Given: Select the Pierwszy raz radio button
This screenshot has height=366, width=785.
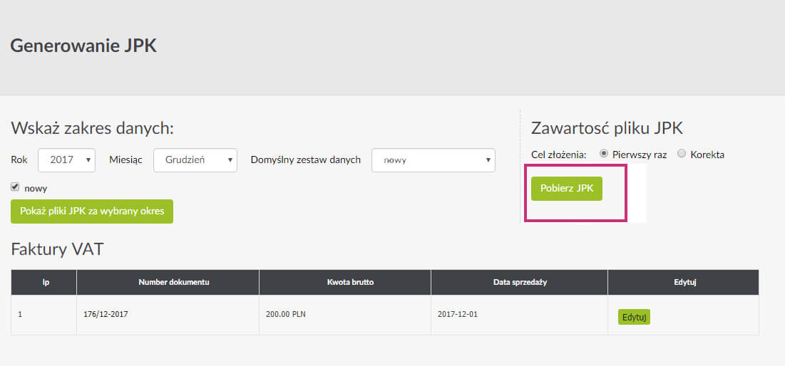Looking at the screenshot, I should coord(604,154).
